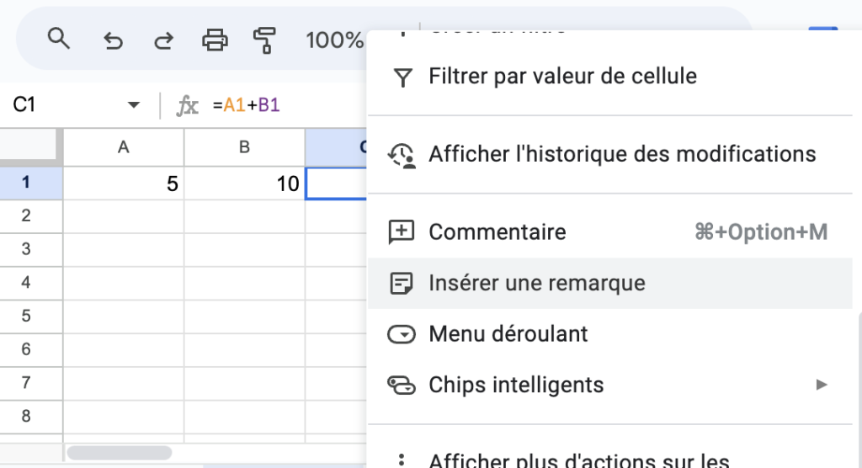
Task: Choose Insérer une remarque
Action: (x=536, y=283)
